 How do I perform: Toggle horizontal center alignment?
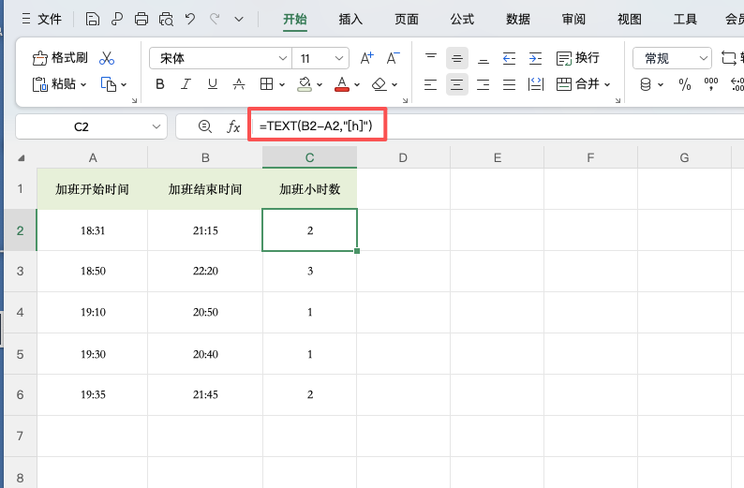457,84
